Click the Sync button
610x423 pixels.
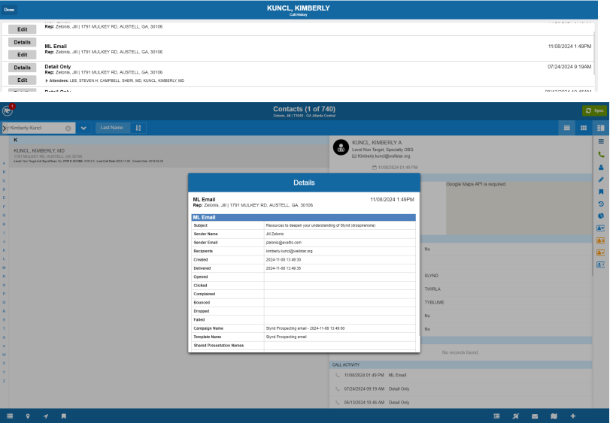594,110
